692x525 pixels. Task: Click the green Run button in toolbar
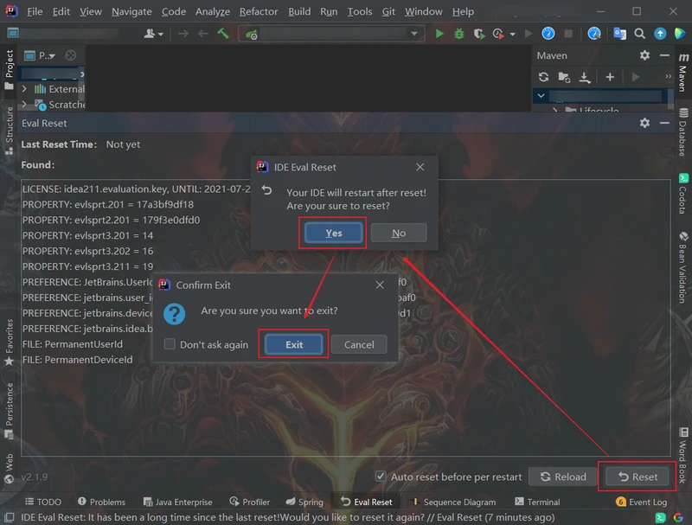[x=439, y=34]
